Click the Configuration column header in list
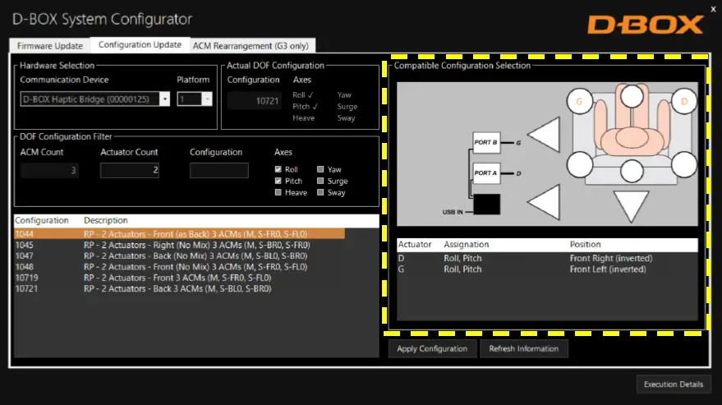The width and height of the screenshot is (722, 405). pyautogui.click(x=42, y=220)
